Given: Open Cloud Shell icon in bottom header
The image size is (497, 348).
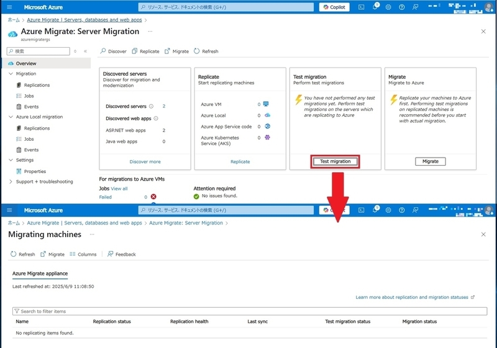Looking at the screenshot, I should coord(362,210).
